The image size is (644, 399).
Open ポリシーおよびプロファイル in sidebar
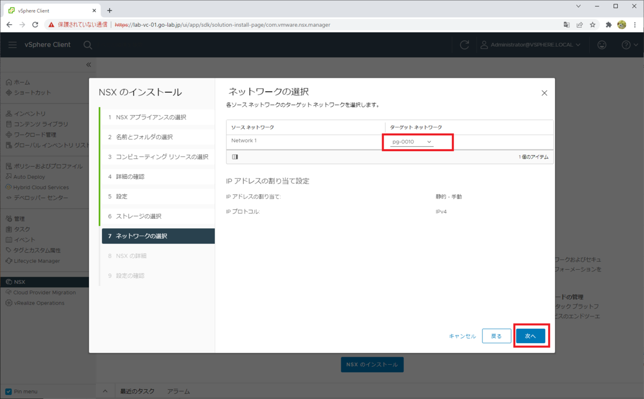tap(44, 166)
